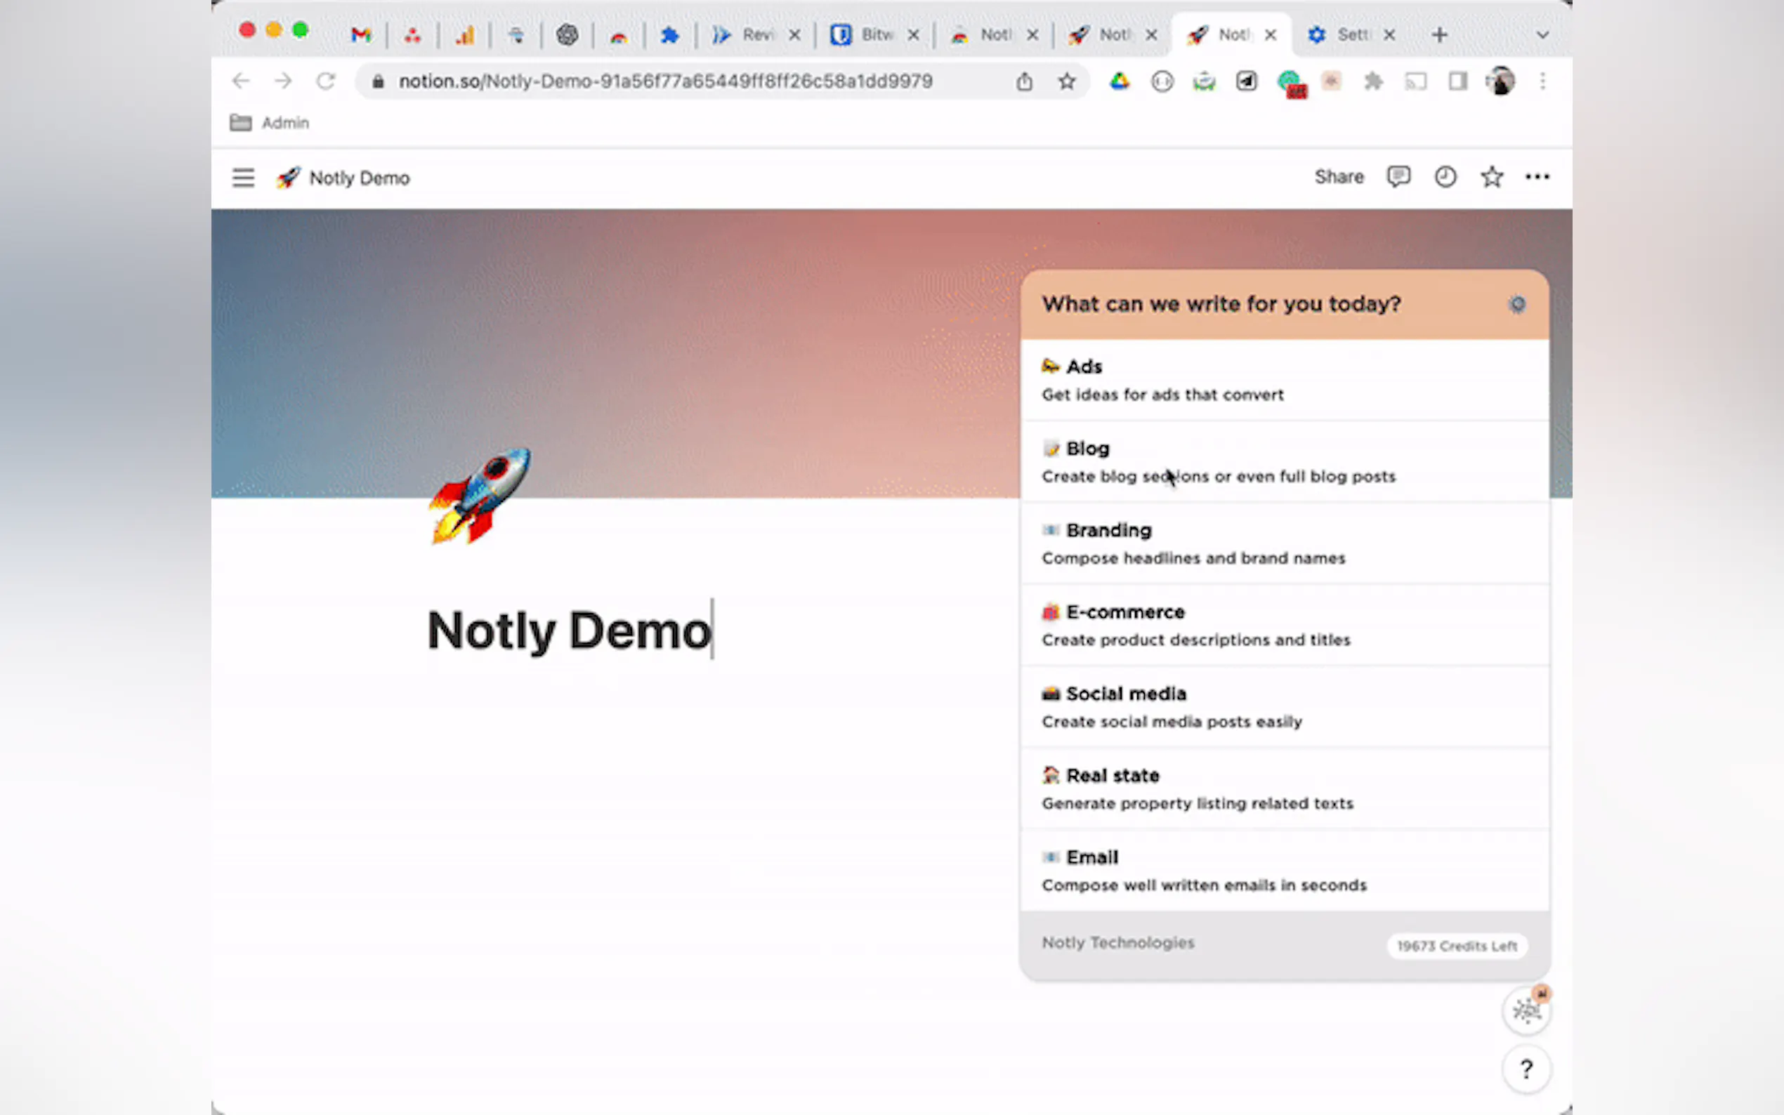The image size is (1784, 1115).
Task: Click the browser address bar URL
Action: point(664,81)
